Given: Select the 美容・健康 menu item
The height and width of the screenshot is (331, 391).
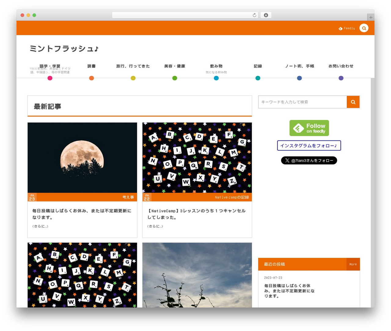Looking at the screenshot, I should [x=175, y=66].
